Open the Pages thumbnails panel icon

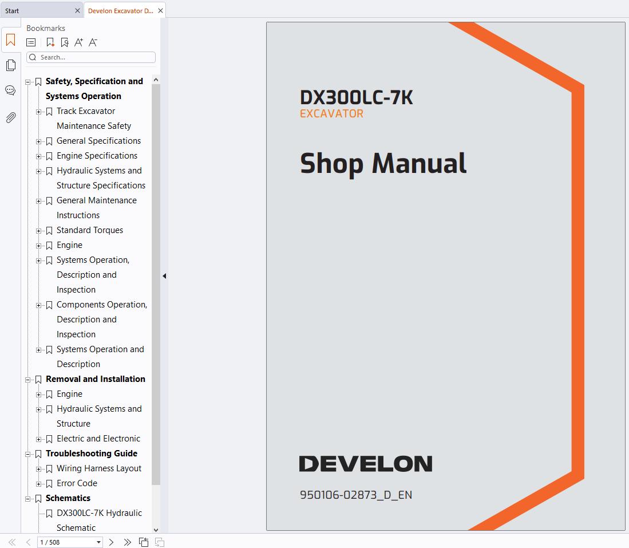coord(11,65)
